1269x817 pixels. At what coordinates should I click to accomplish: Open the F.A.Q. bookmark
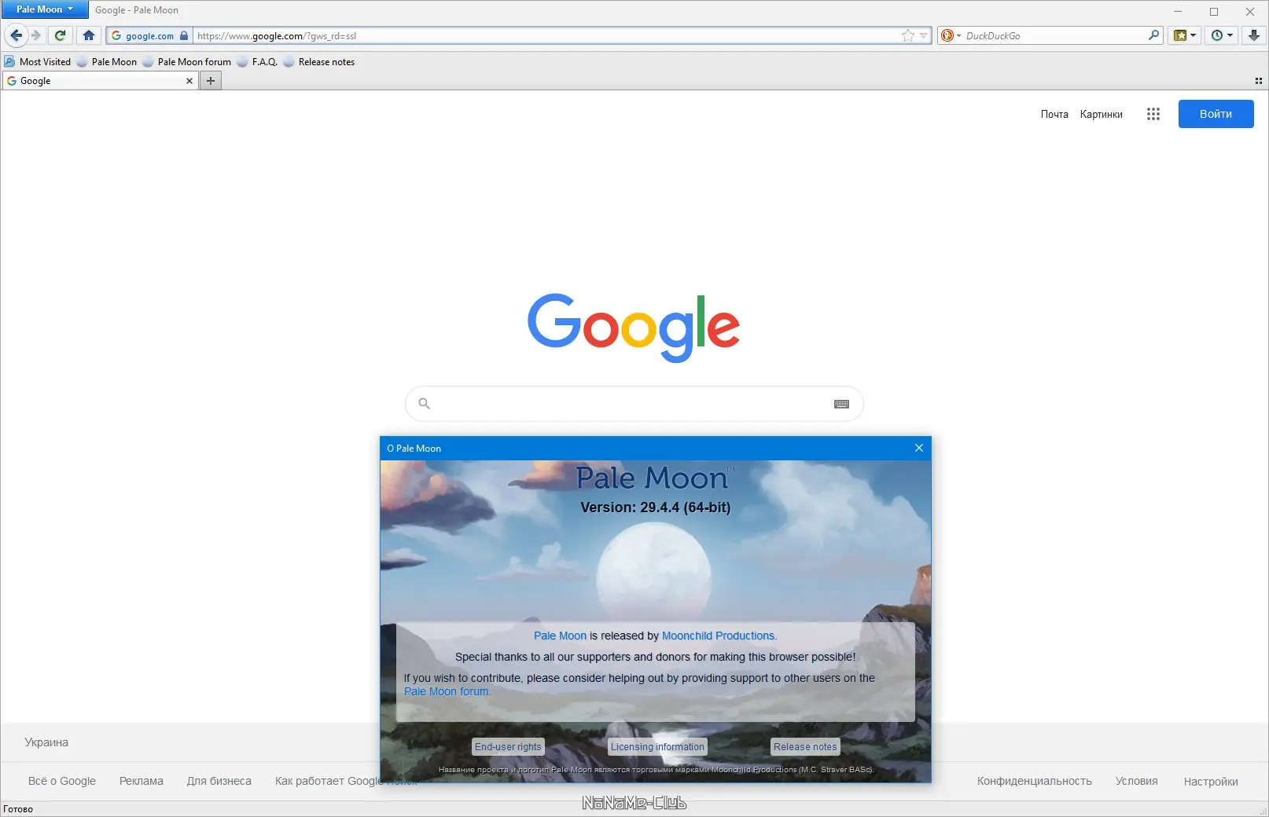pyautogui.click(x=257, y=62)
